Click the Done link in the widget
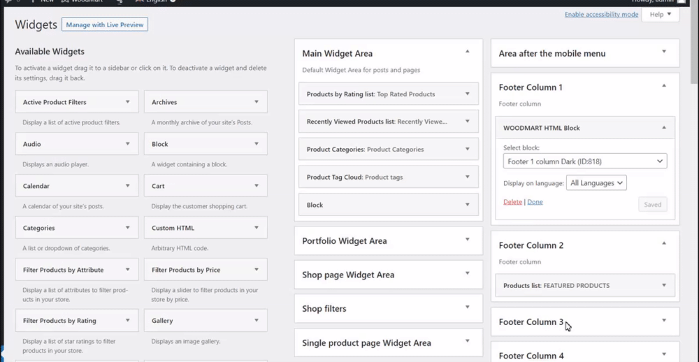The height and width of the screenshot is (362, 699). point(535,202)
